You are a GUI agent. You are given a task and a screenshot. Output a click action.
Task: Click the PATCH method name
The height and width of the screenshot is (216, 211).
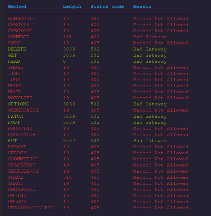coord(16,116)
